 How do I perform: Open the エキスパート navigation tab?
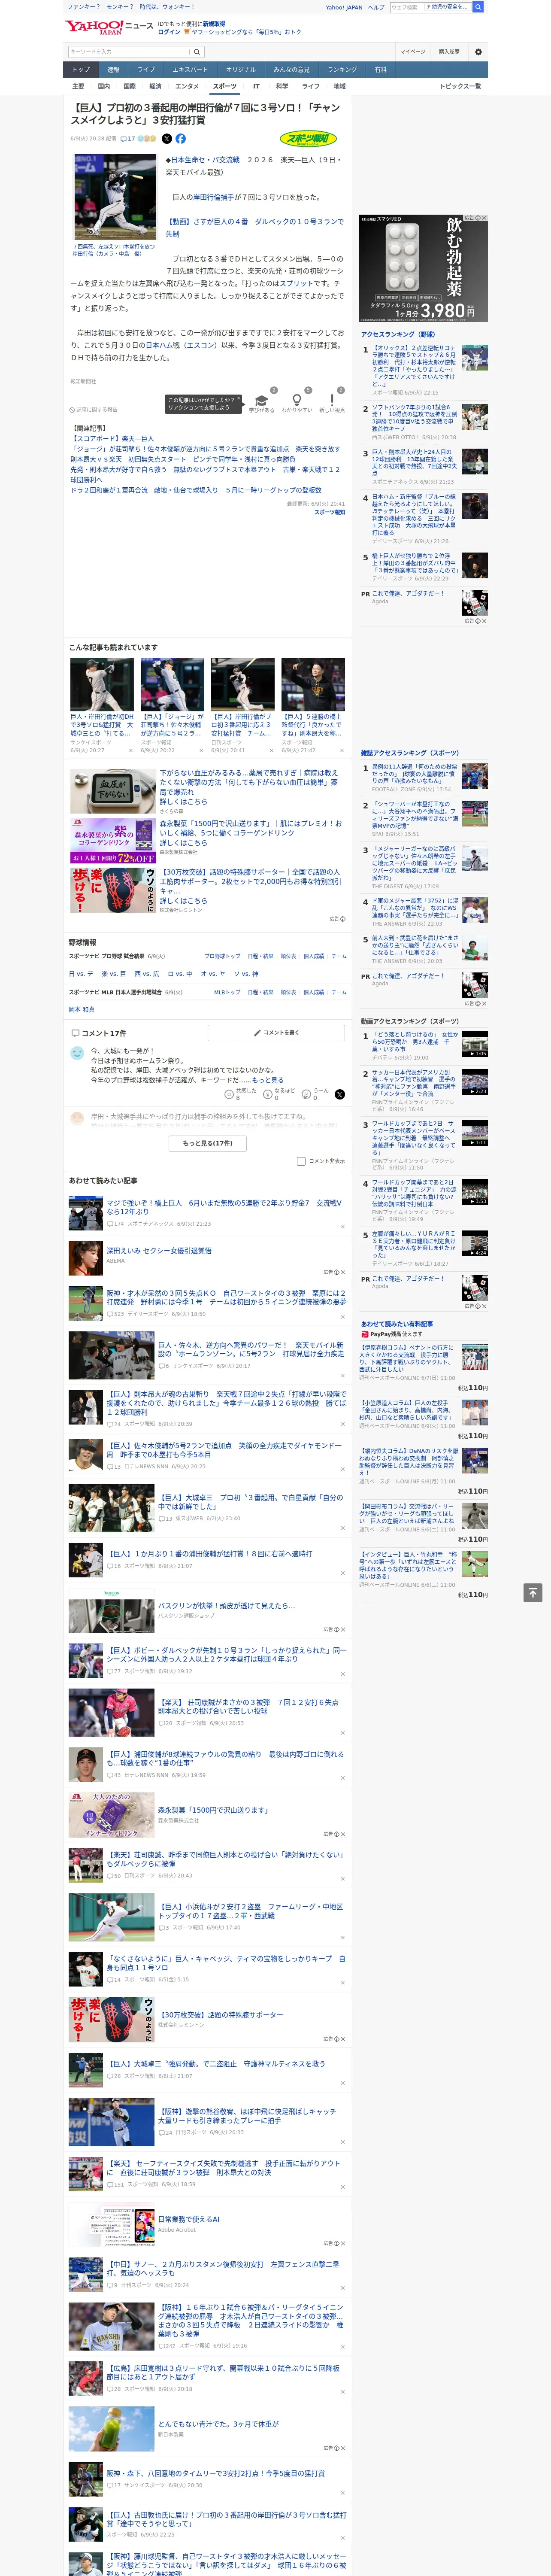[190, 70]
